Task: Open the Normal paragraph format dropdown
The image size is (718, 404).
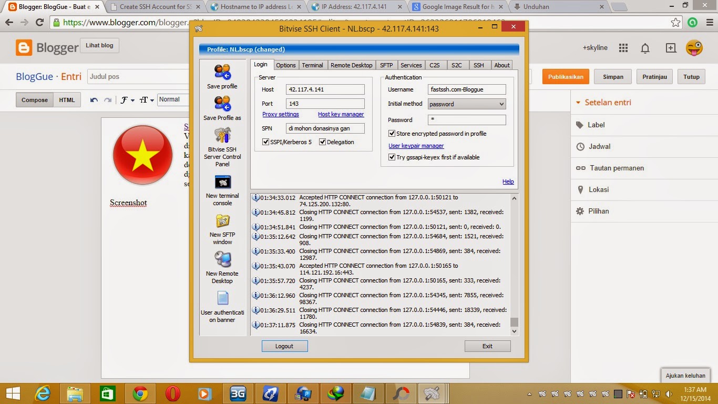Action: coord(173,99)
